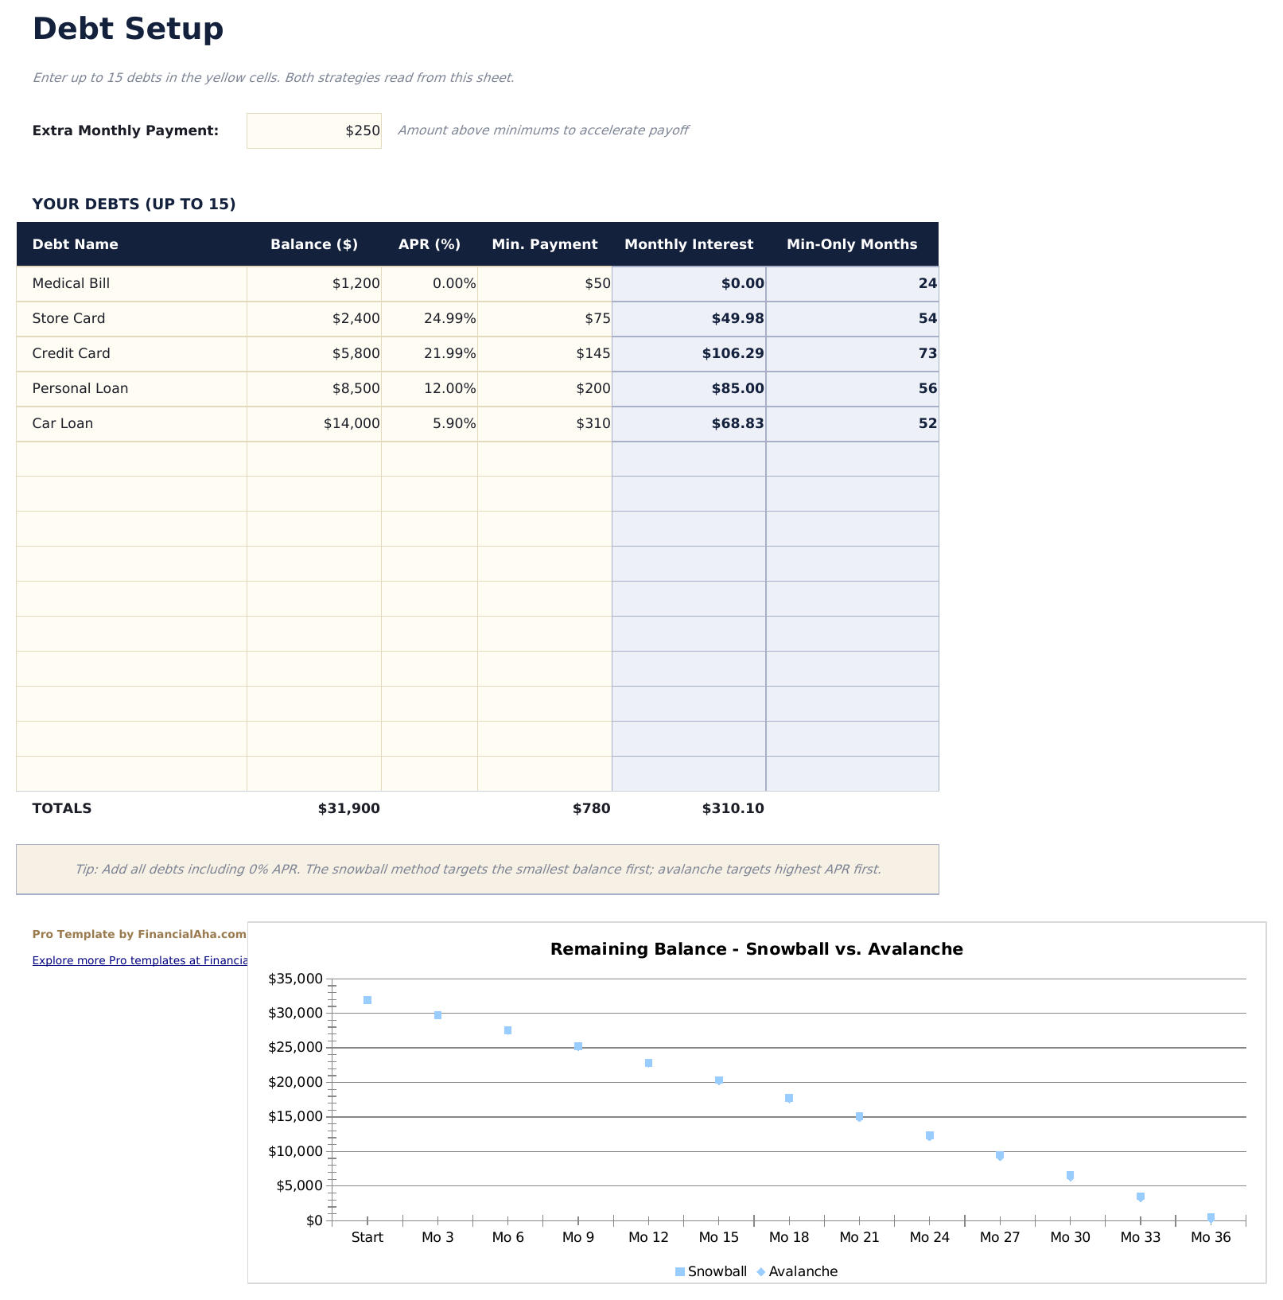Click the tip banner about snowball method
Image resolution: width=1283 pixels, height=1300 pixels.
pos(478,870)
